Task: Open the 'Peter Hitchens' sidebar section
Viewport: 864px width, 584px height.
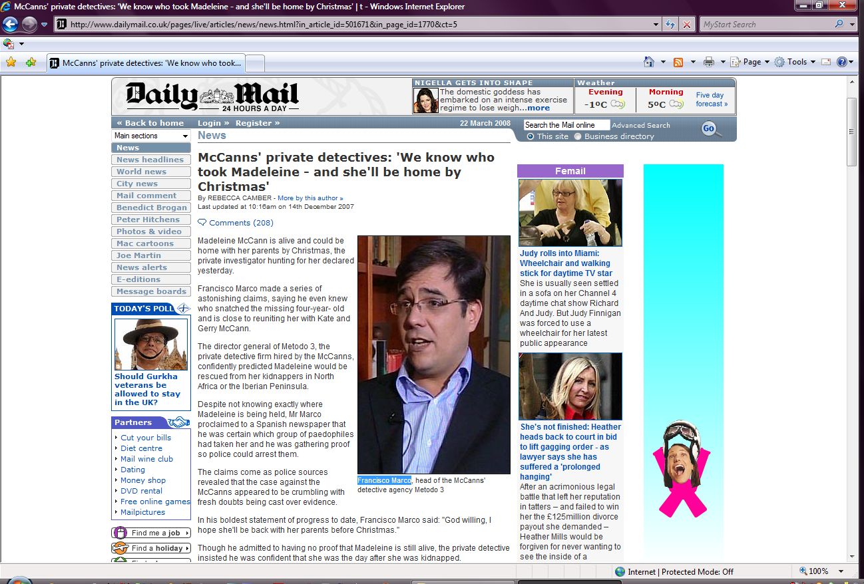Action: [x=148, y=219]
